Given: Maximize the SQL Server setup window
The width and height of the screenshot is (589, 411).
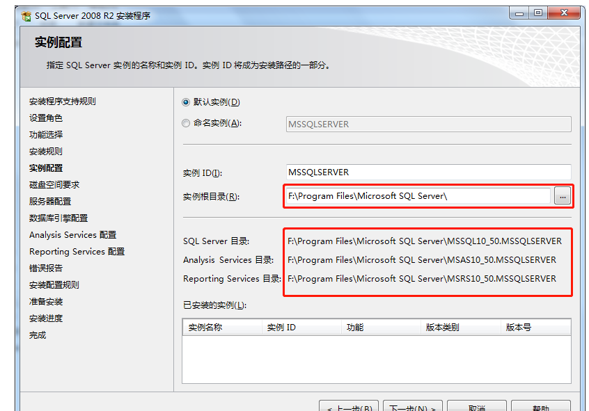Looking at the screenshot, I should click(538, 13).
